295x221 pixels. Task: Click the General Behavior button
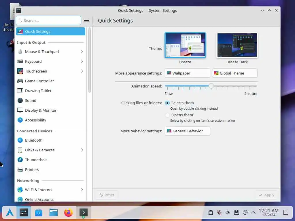click(187, 131)
